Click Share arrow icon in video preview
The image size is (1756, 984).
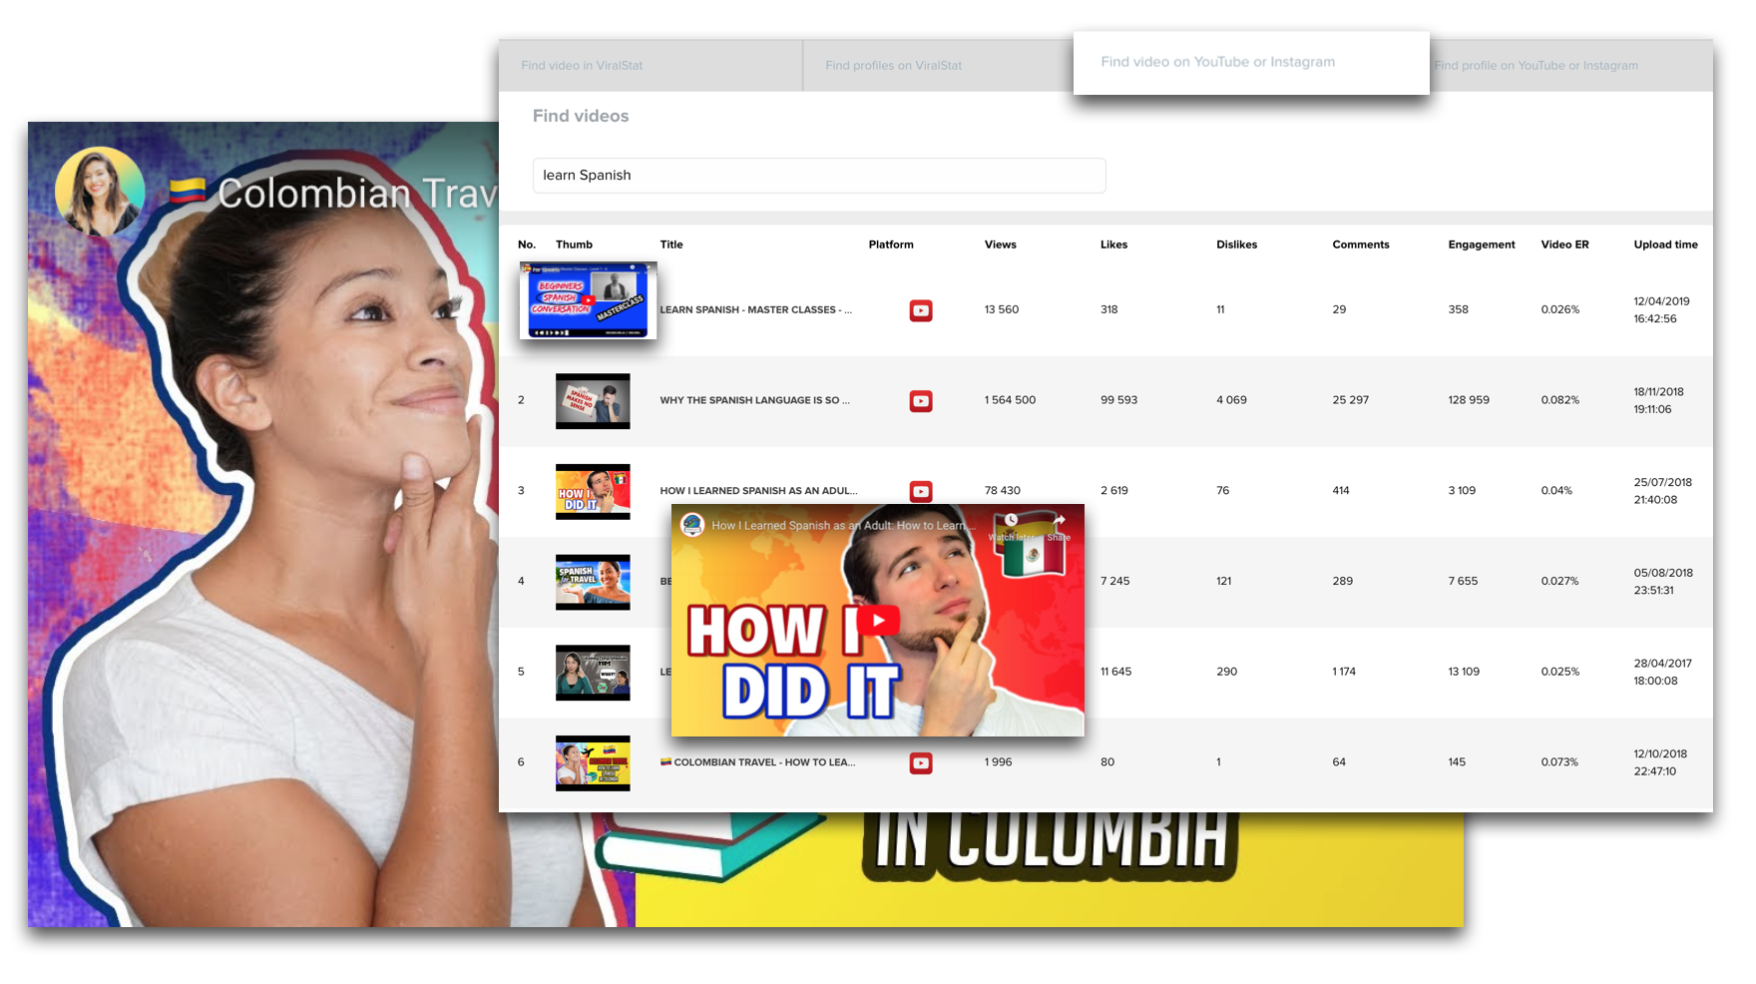pyautogui.click(x=1059, y=521)
